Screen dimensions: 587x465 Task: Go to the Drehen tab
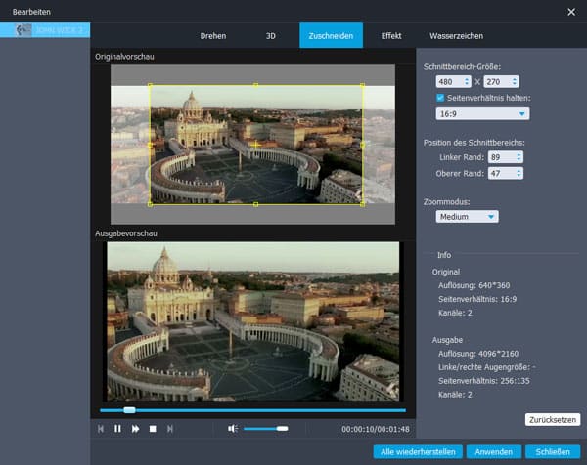[x=212, y=36]
